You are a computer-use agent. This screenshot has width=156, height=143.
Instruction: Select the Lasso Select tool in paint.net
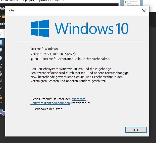pos(1,50)
